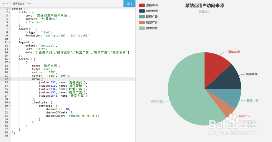Toggle the 直接访问 legend color swatch
This screenshot has width=272, height=142.
[142, 5]
